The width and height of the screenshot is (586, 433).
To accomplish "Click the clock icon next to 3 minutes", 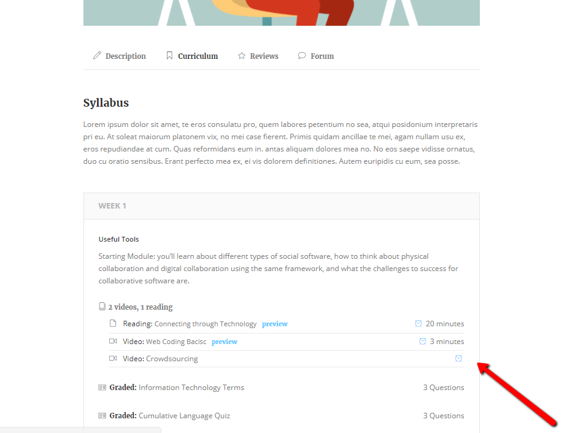I will [x=423, y=341].
